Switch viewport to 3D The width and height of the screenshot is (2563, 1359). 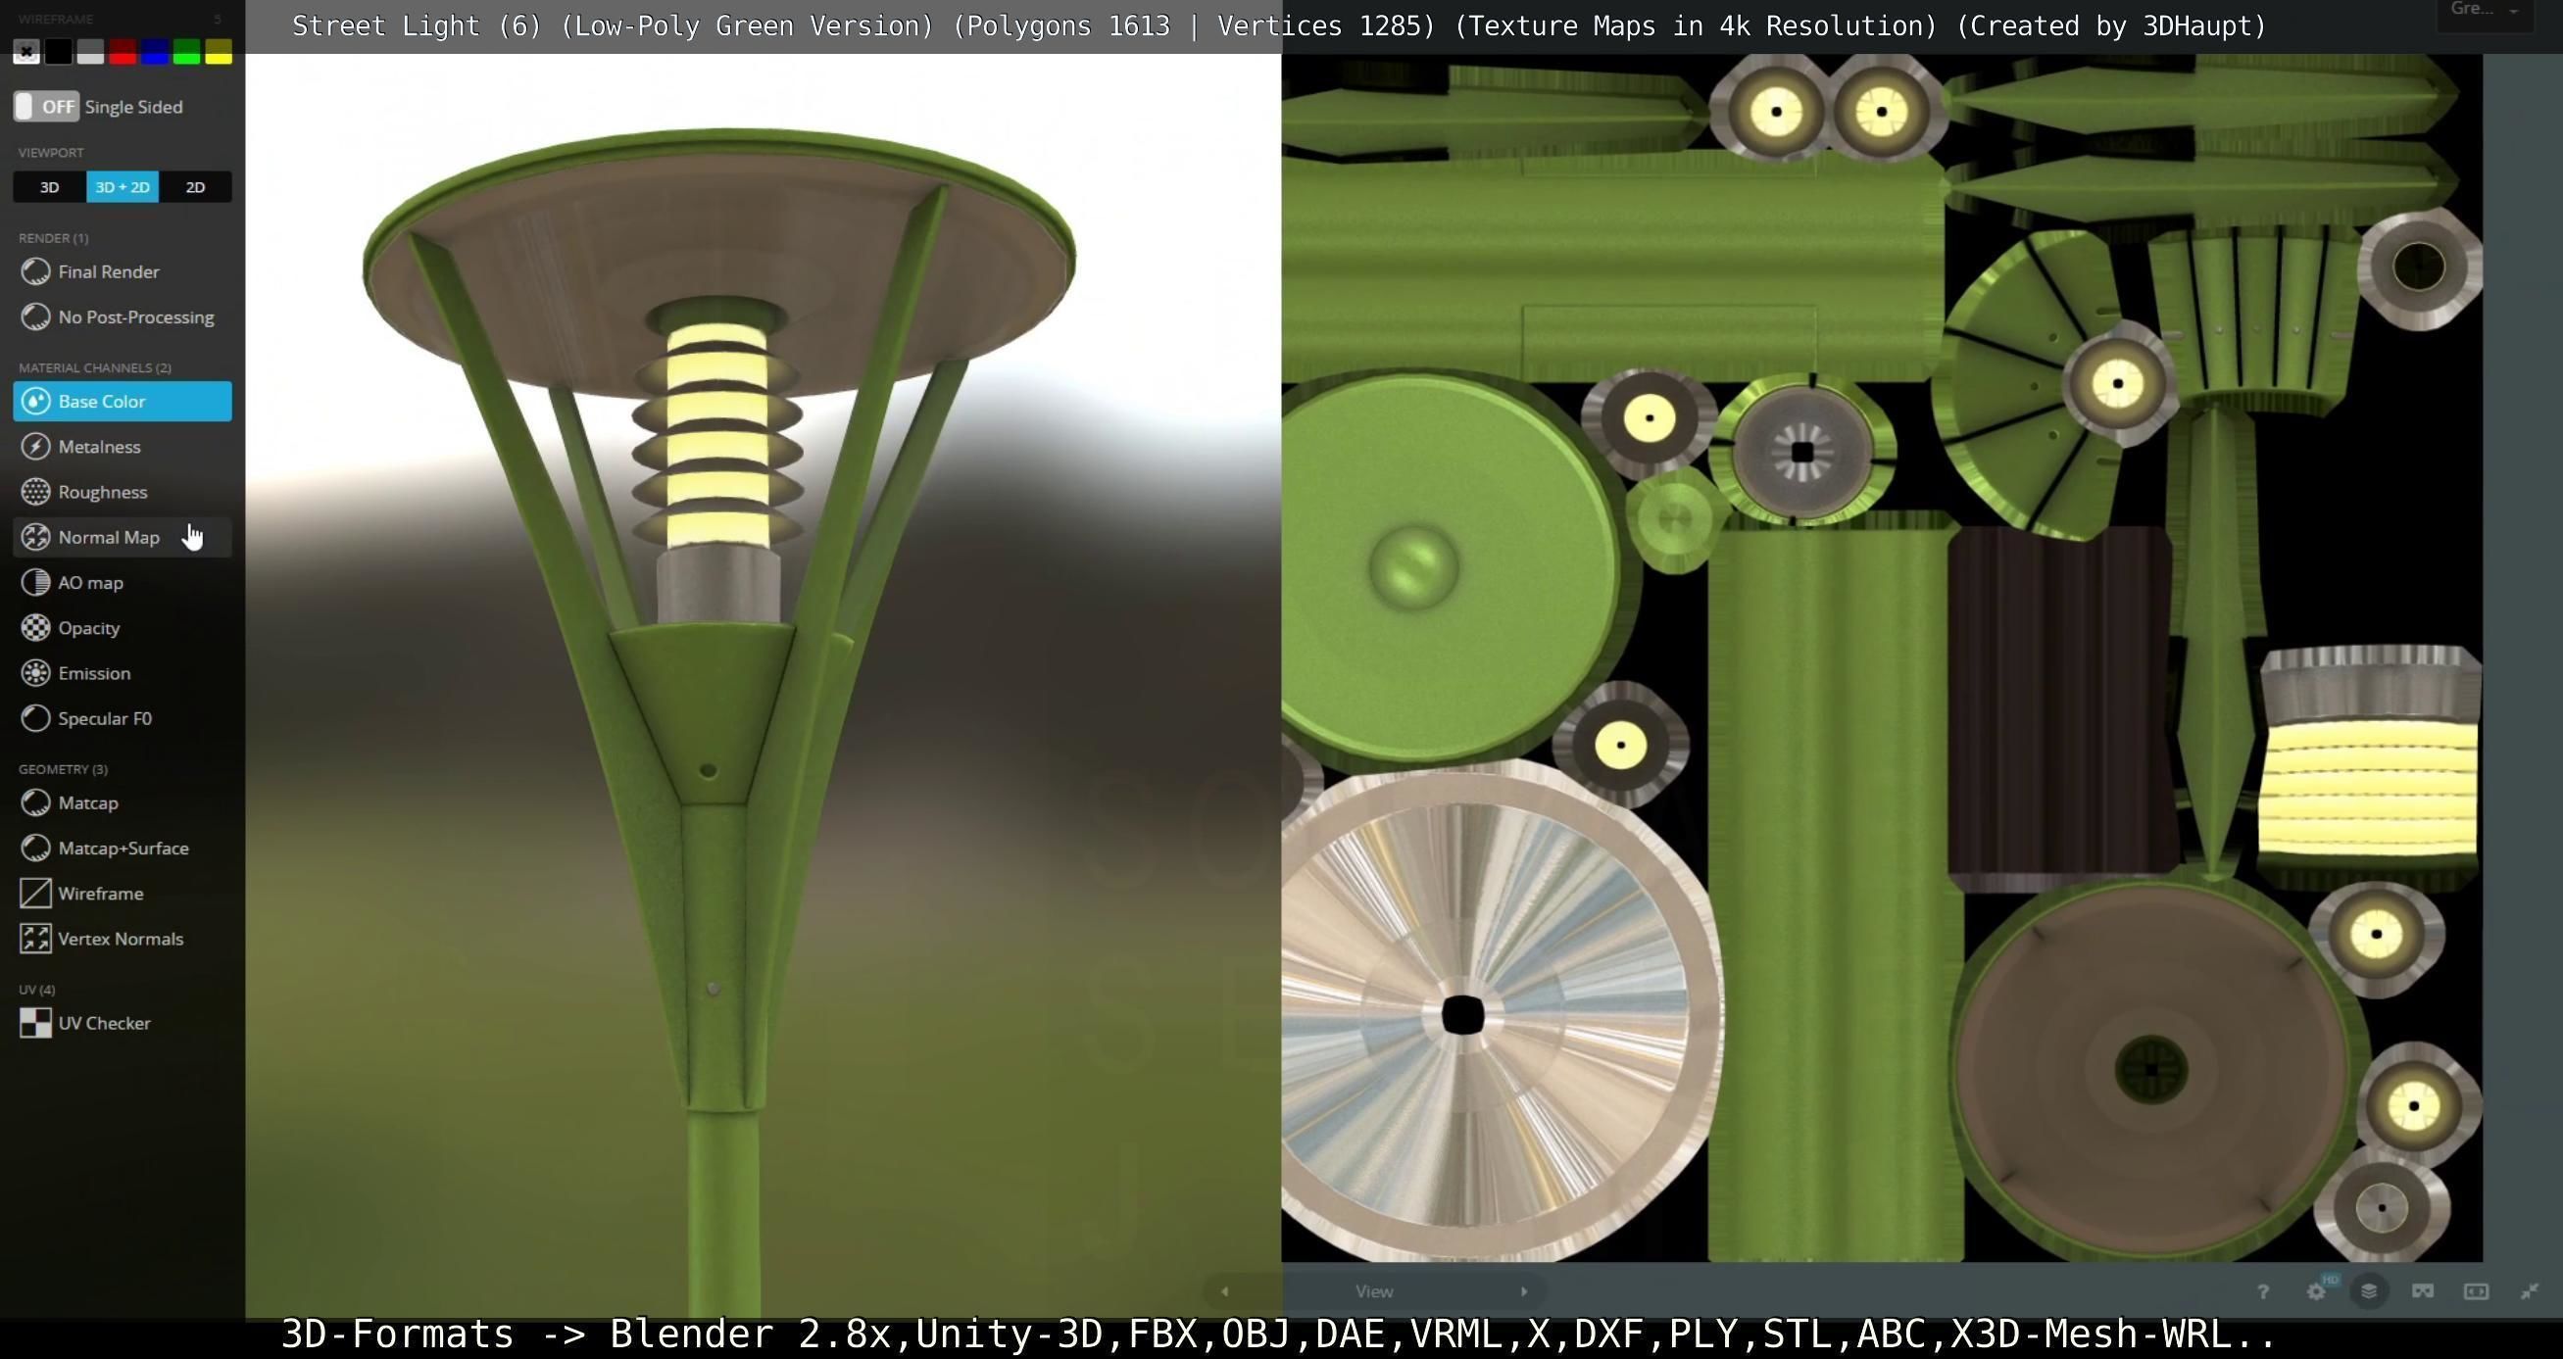50,187
